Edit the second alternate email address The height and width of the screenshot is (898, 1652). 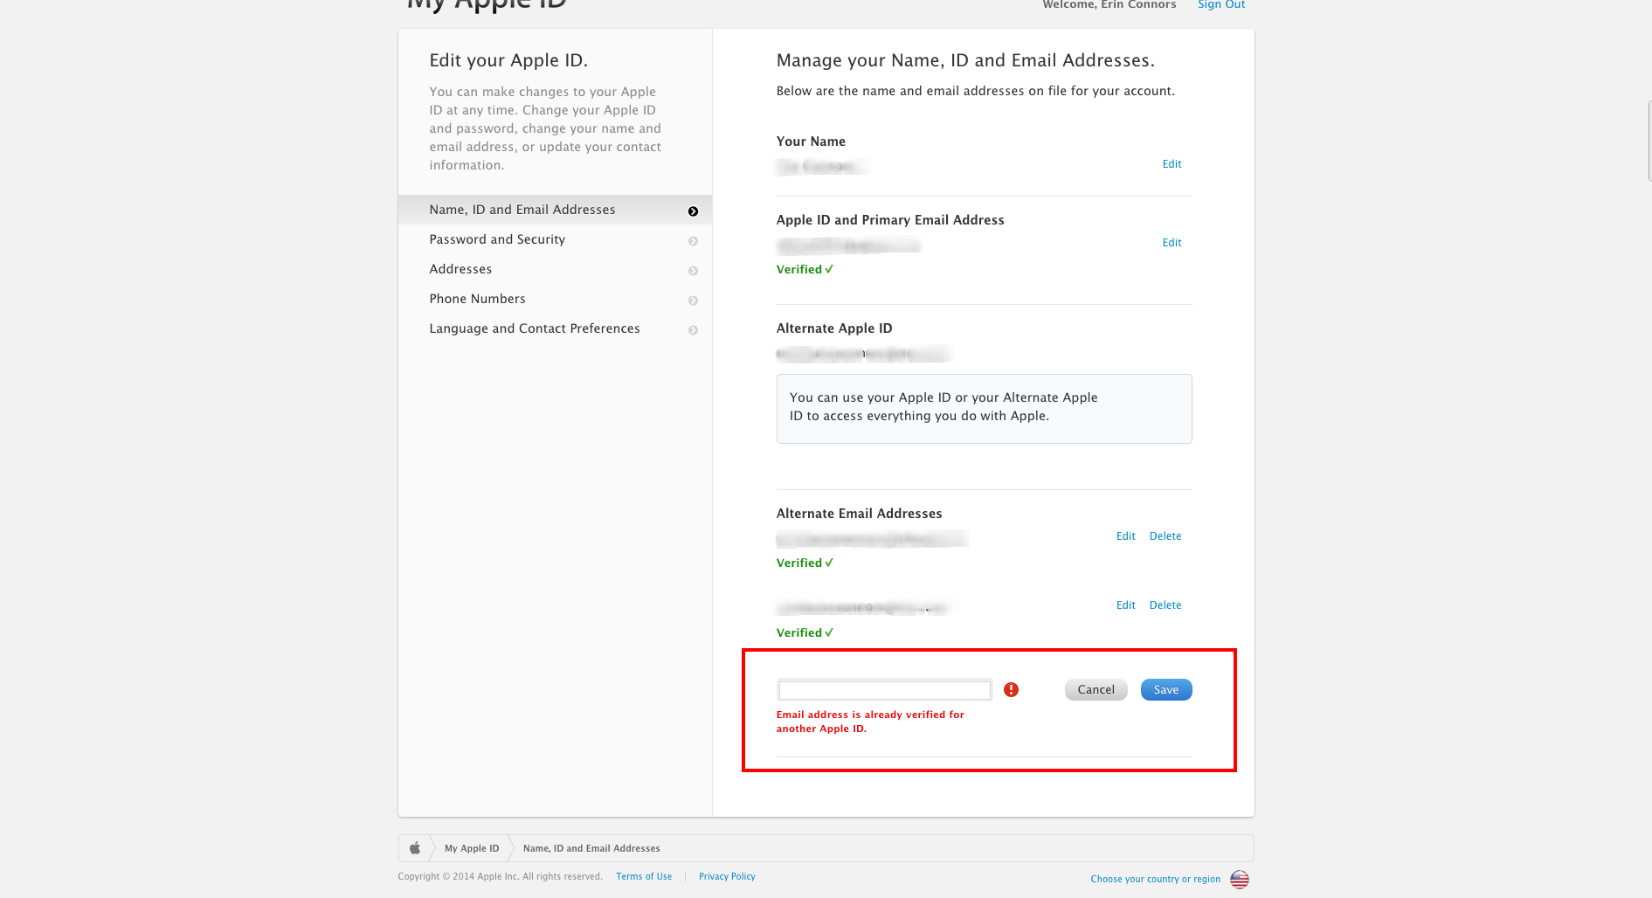[1126, 605]
